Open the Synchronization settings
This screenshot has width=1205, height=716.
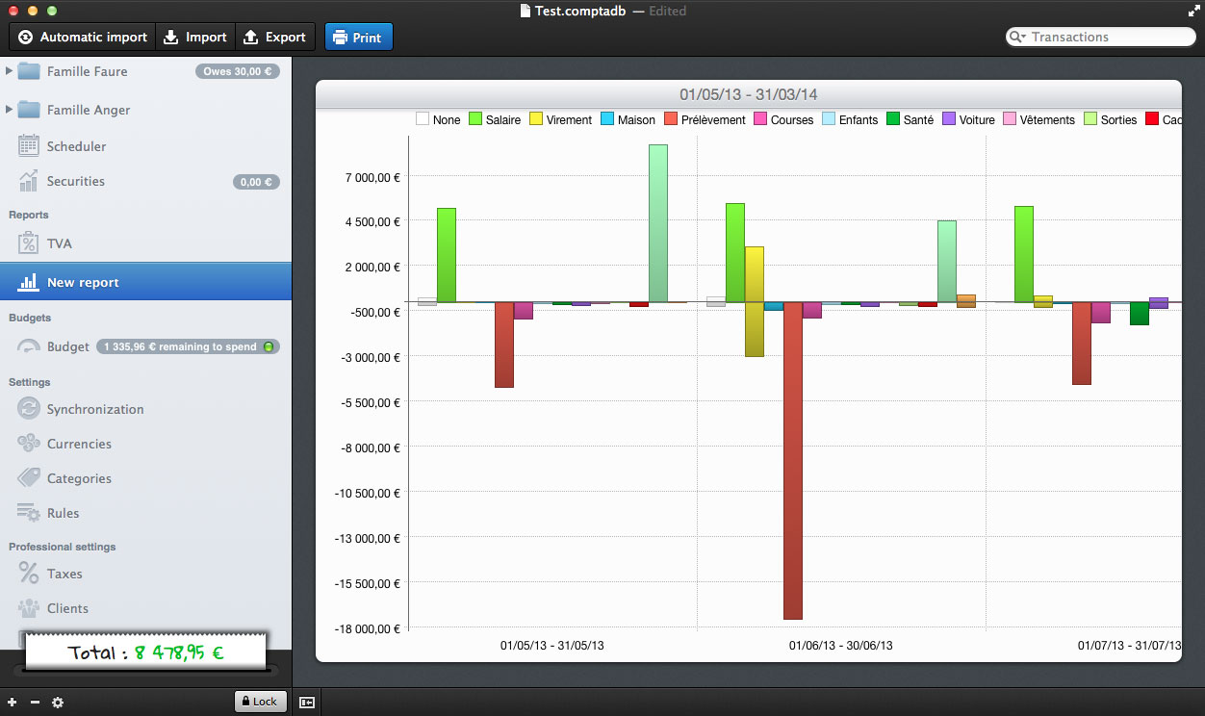point(94,409)
